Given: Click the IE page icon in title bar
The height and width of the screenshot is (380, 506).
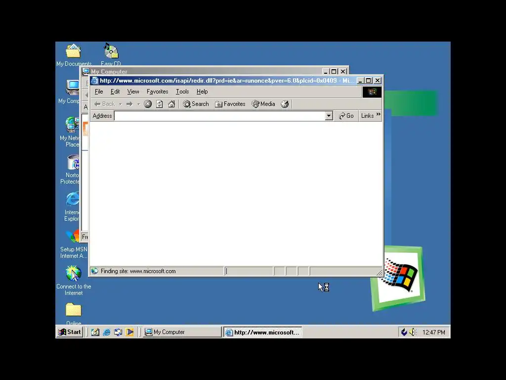Looking at the screenshot, I should coord(94,81).
